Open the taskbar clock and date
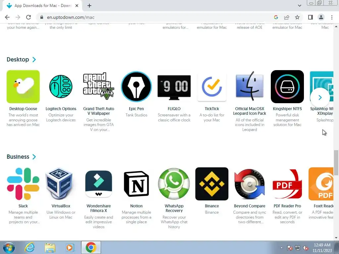 click(322, 248)
